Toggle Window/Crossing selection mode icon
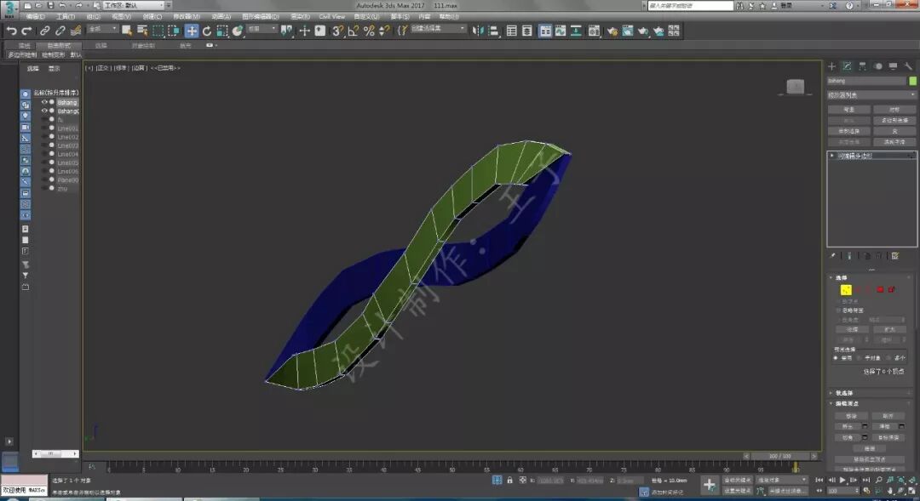Screen dimensions: 920x501 175,31
